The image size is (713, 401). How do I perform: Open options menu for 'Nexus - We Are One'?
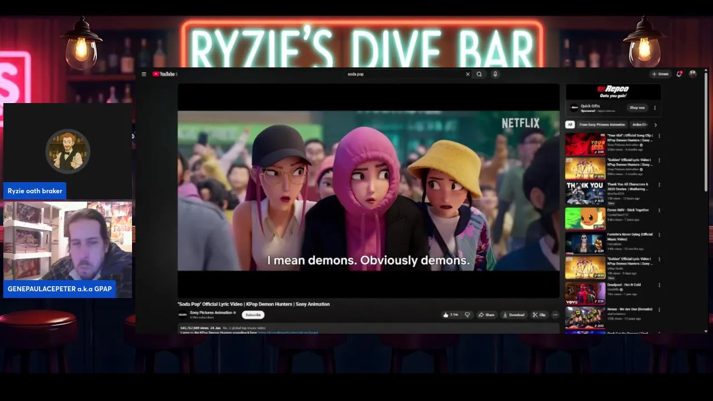[x=660, y=309]
